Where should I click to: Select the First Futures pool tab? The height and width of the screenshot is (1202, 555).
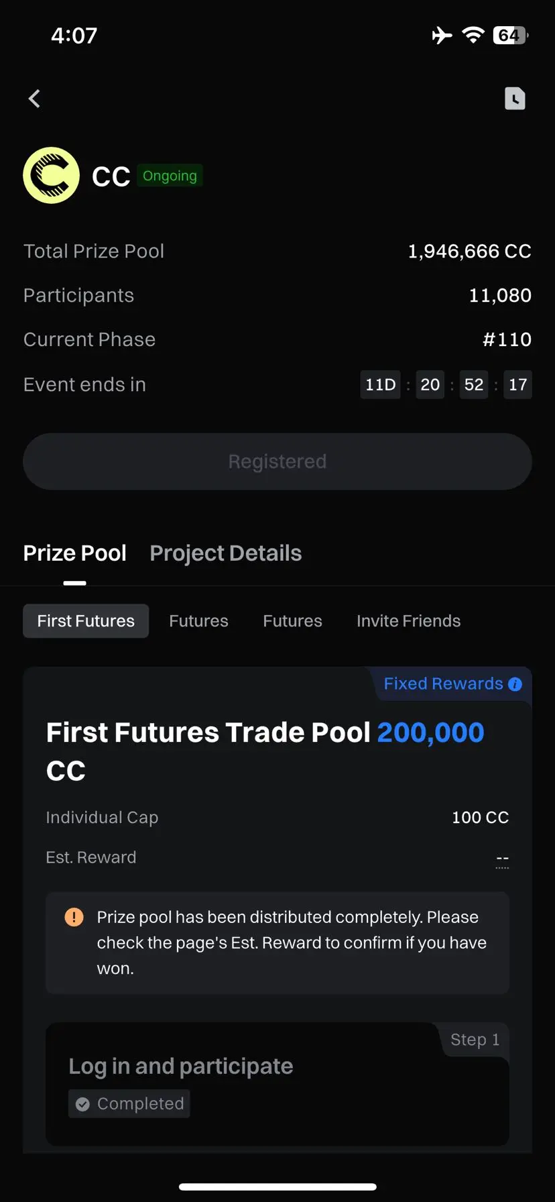86,621
